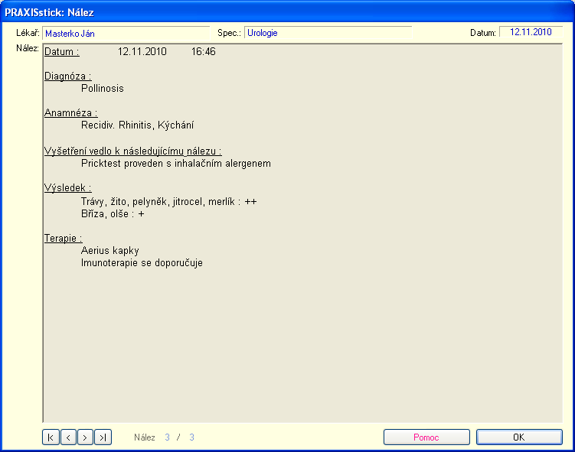Click the date 12.11.2010 inside the Nález text
The image size is (575, 452).
142,52
